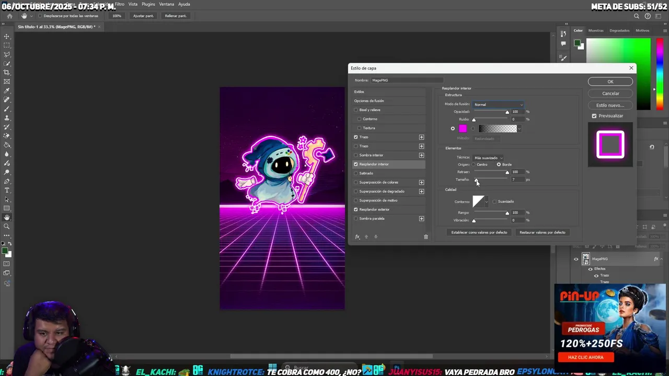669x376 pixels.
Task: Click the plus icon beside Superposición de colores
Action: 422,182
